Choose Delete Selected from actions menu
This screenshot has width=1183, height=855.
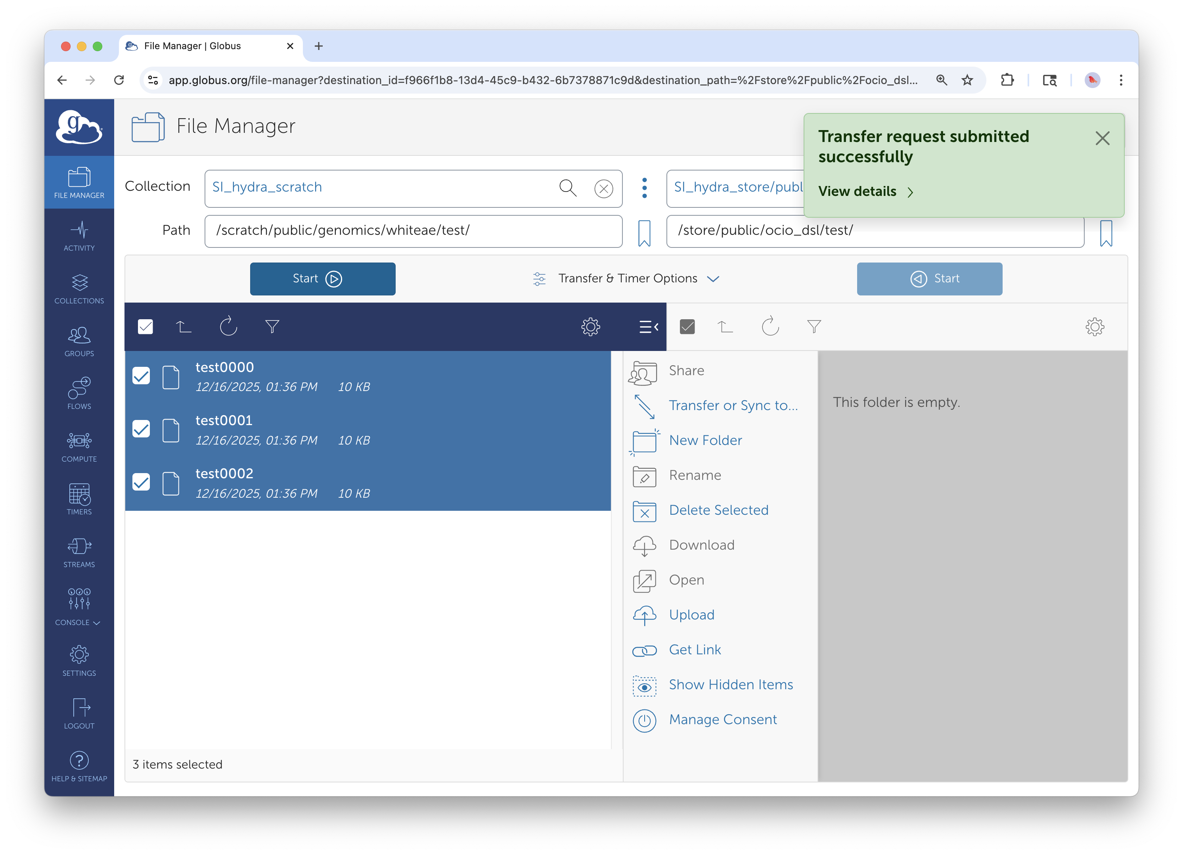(x=718, y=510)
